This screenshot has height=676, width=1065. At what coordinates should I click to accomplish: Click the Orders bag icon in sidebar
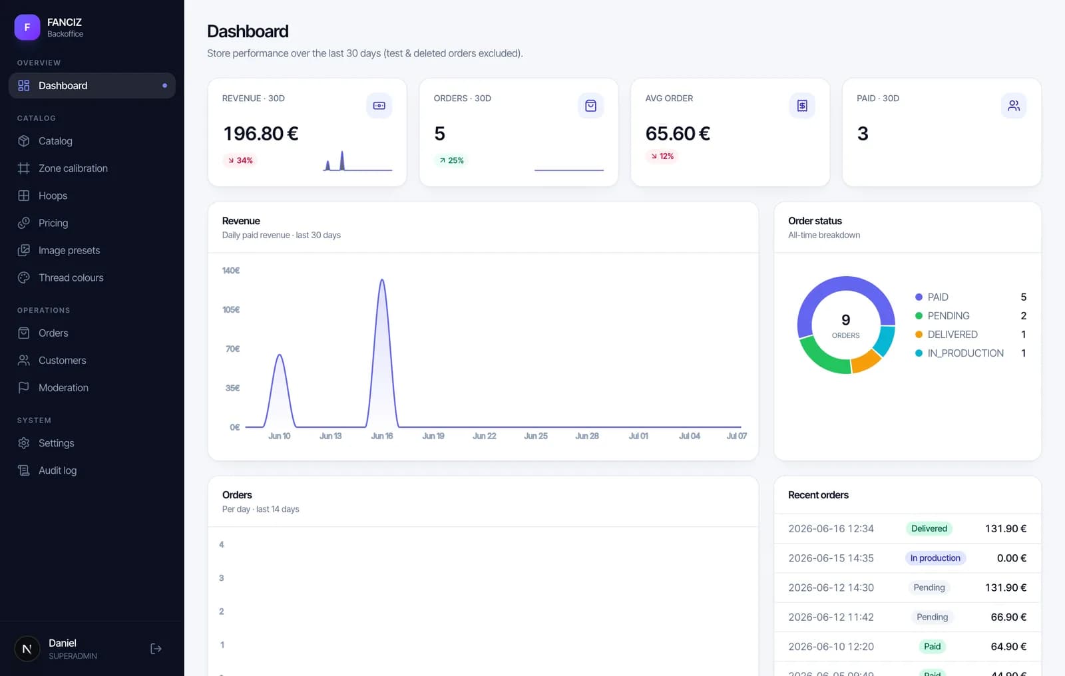(24, 333)
